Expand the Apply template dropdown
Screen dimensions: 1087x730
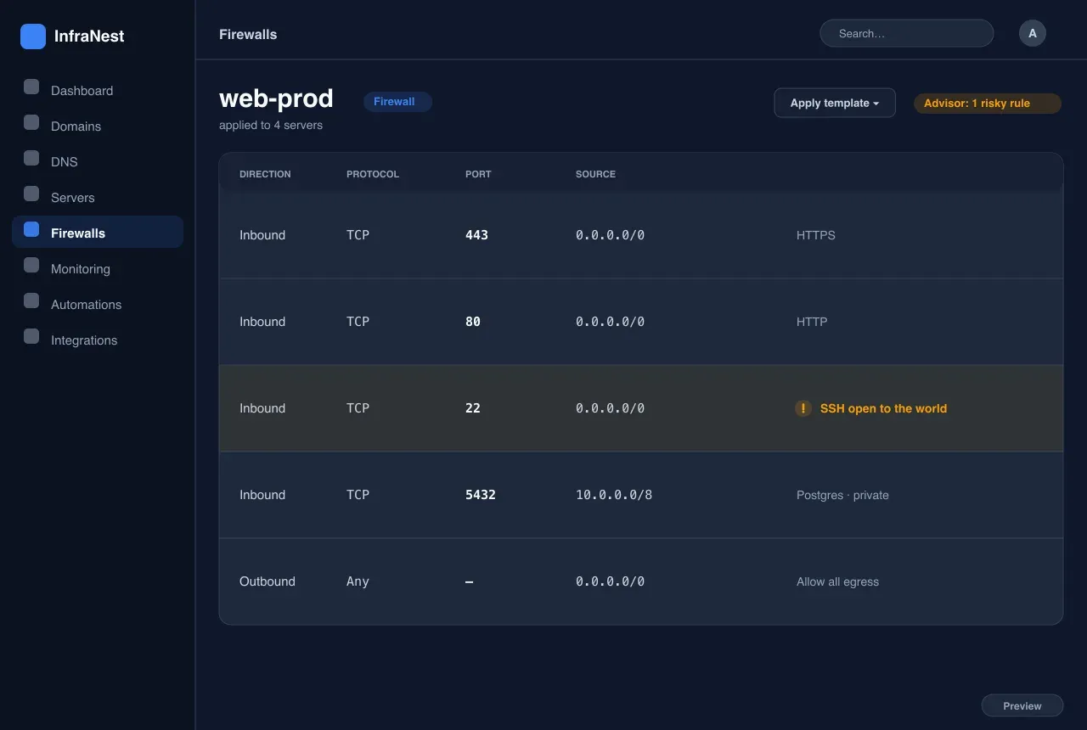(835, 103)
